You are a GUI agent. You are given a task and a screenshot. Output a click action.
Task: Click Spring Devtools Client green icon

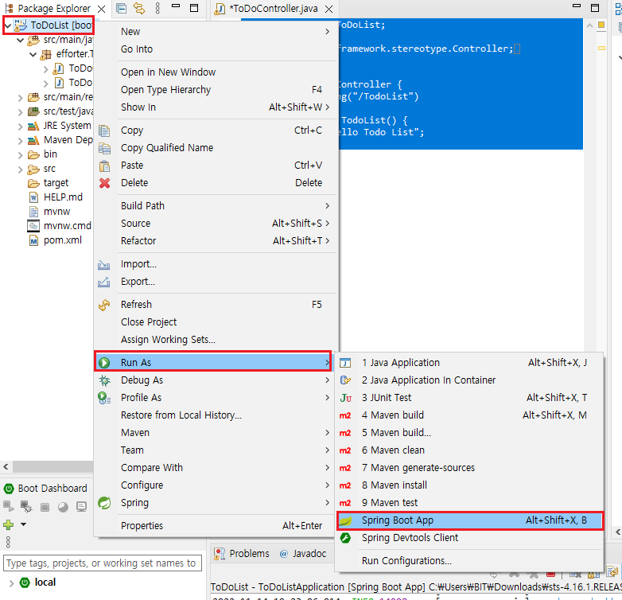click(x=345, y=538)
